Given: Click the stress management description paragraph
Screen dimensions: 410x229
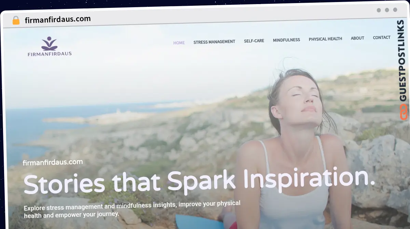Looking at the screenshot, I should click(x=132, y=208).
